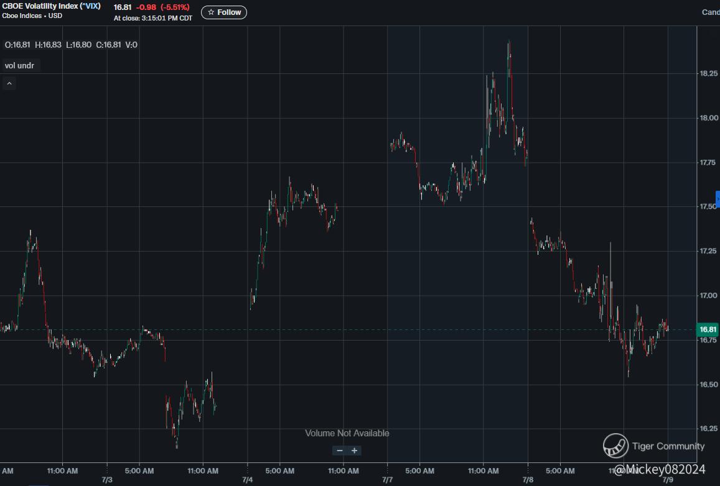
Task: Zoom in chart with plus button
Action: 355,451
